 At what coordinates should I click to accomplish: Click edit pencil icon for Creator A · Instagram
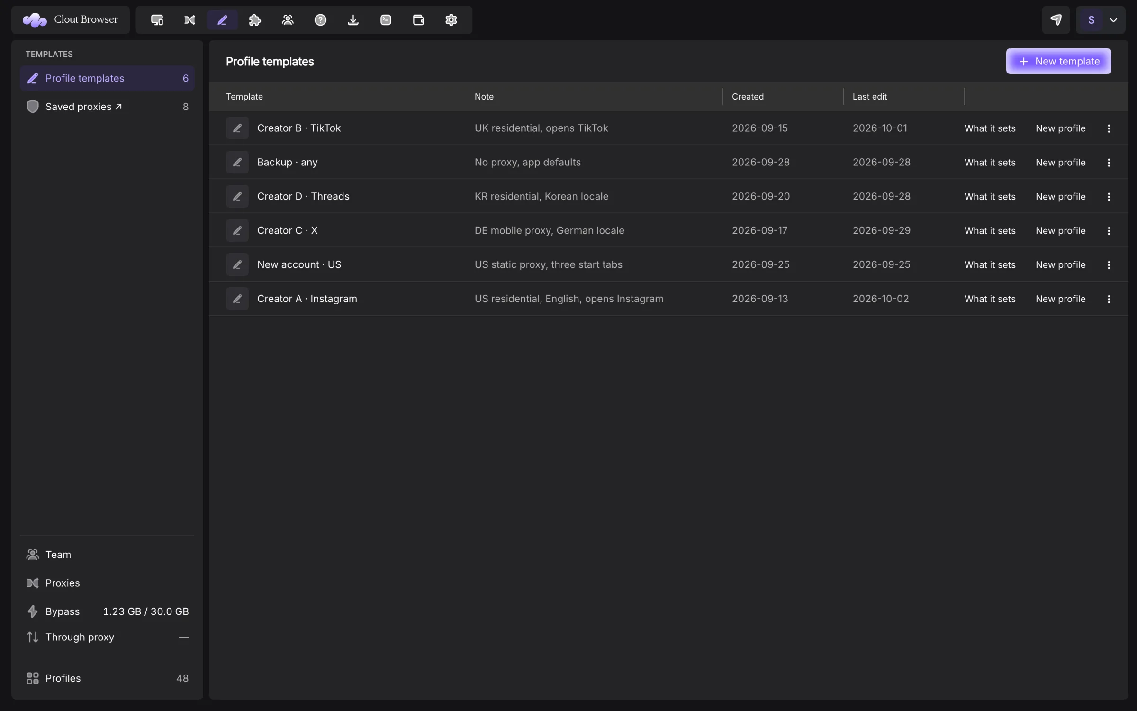(x=237, y=299)
